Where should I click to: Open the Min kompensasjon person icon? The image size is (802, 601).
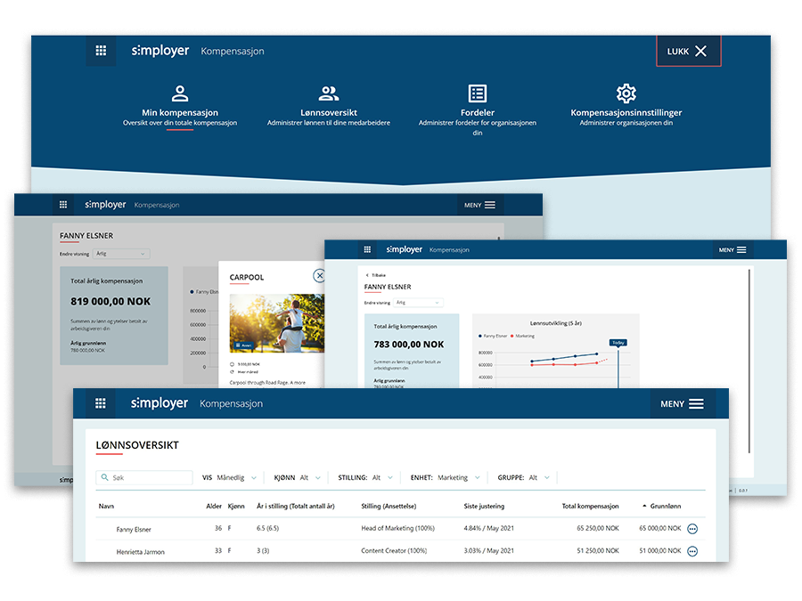[x=180, y=93]
